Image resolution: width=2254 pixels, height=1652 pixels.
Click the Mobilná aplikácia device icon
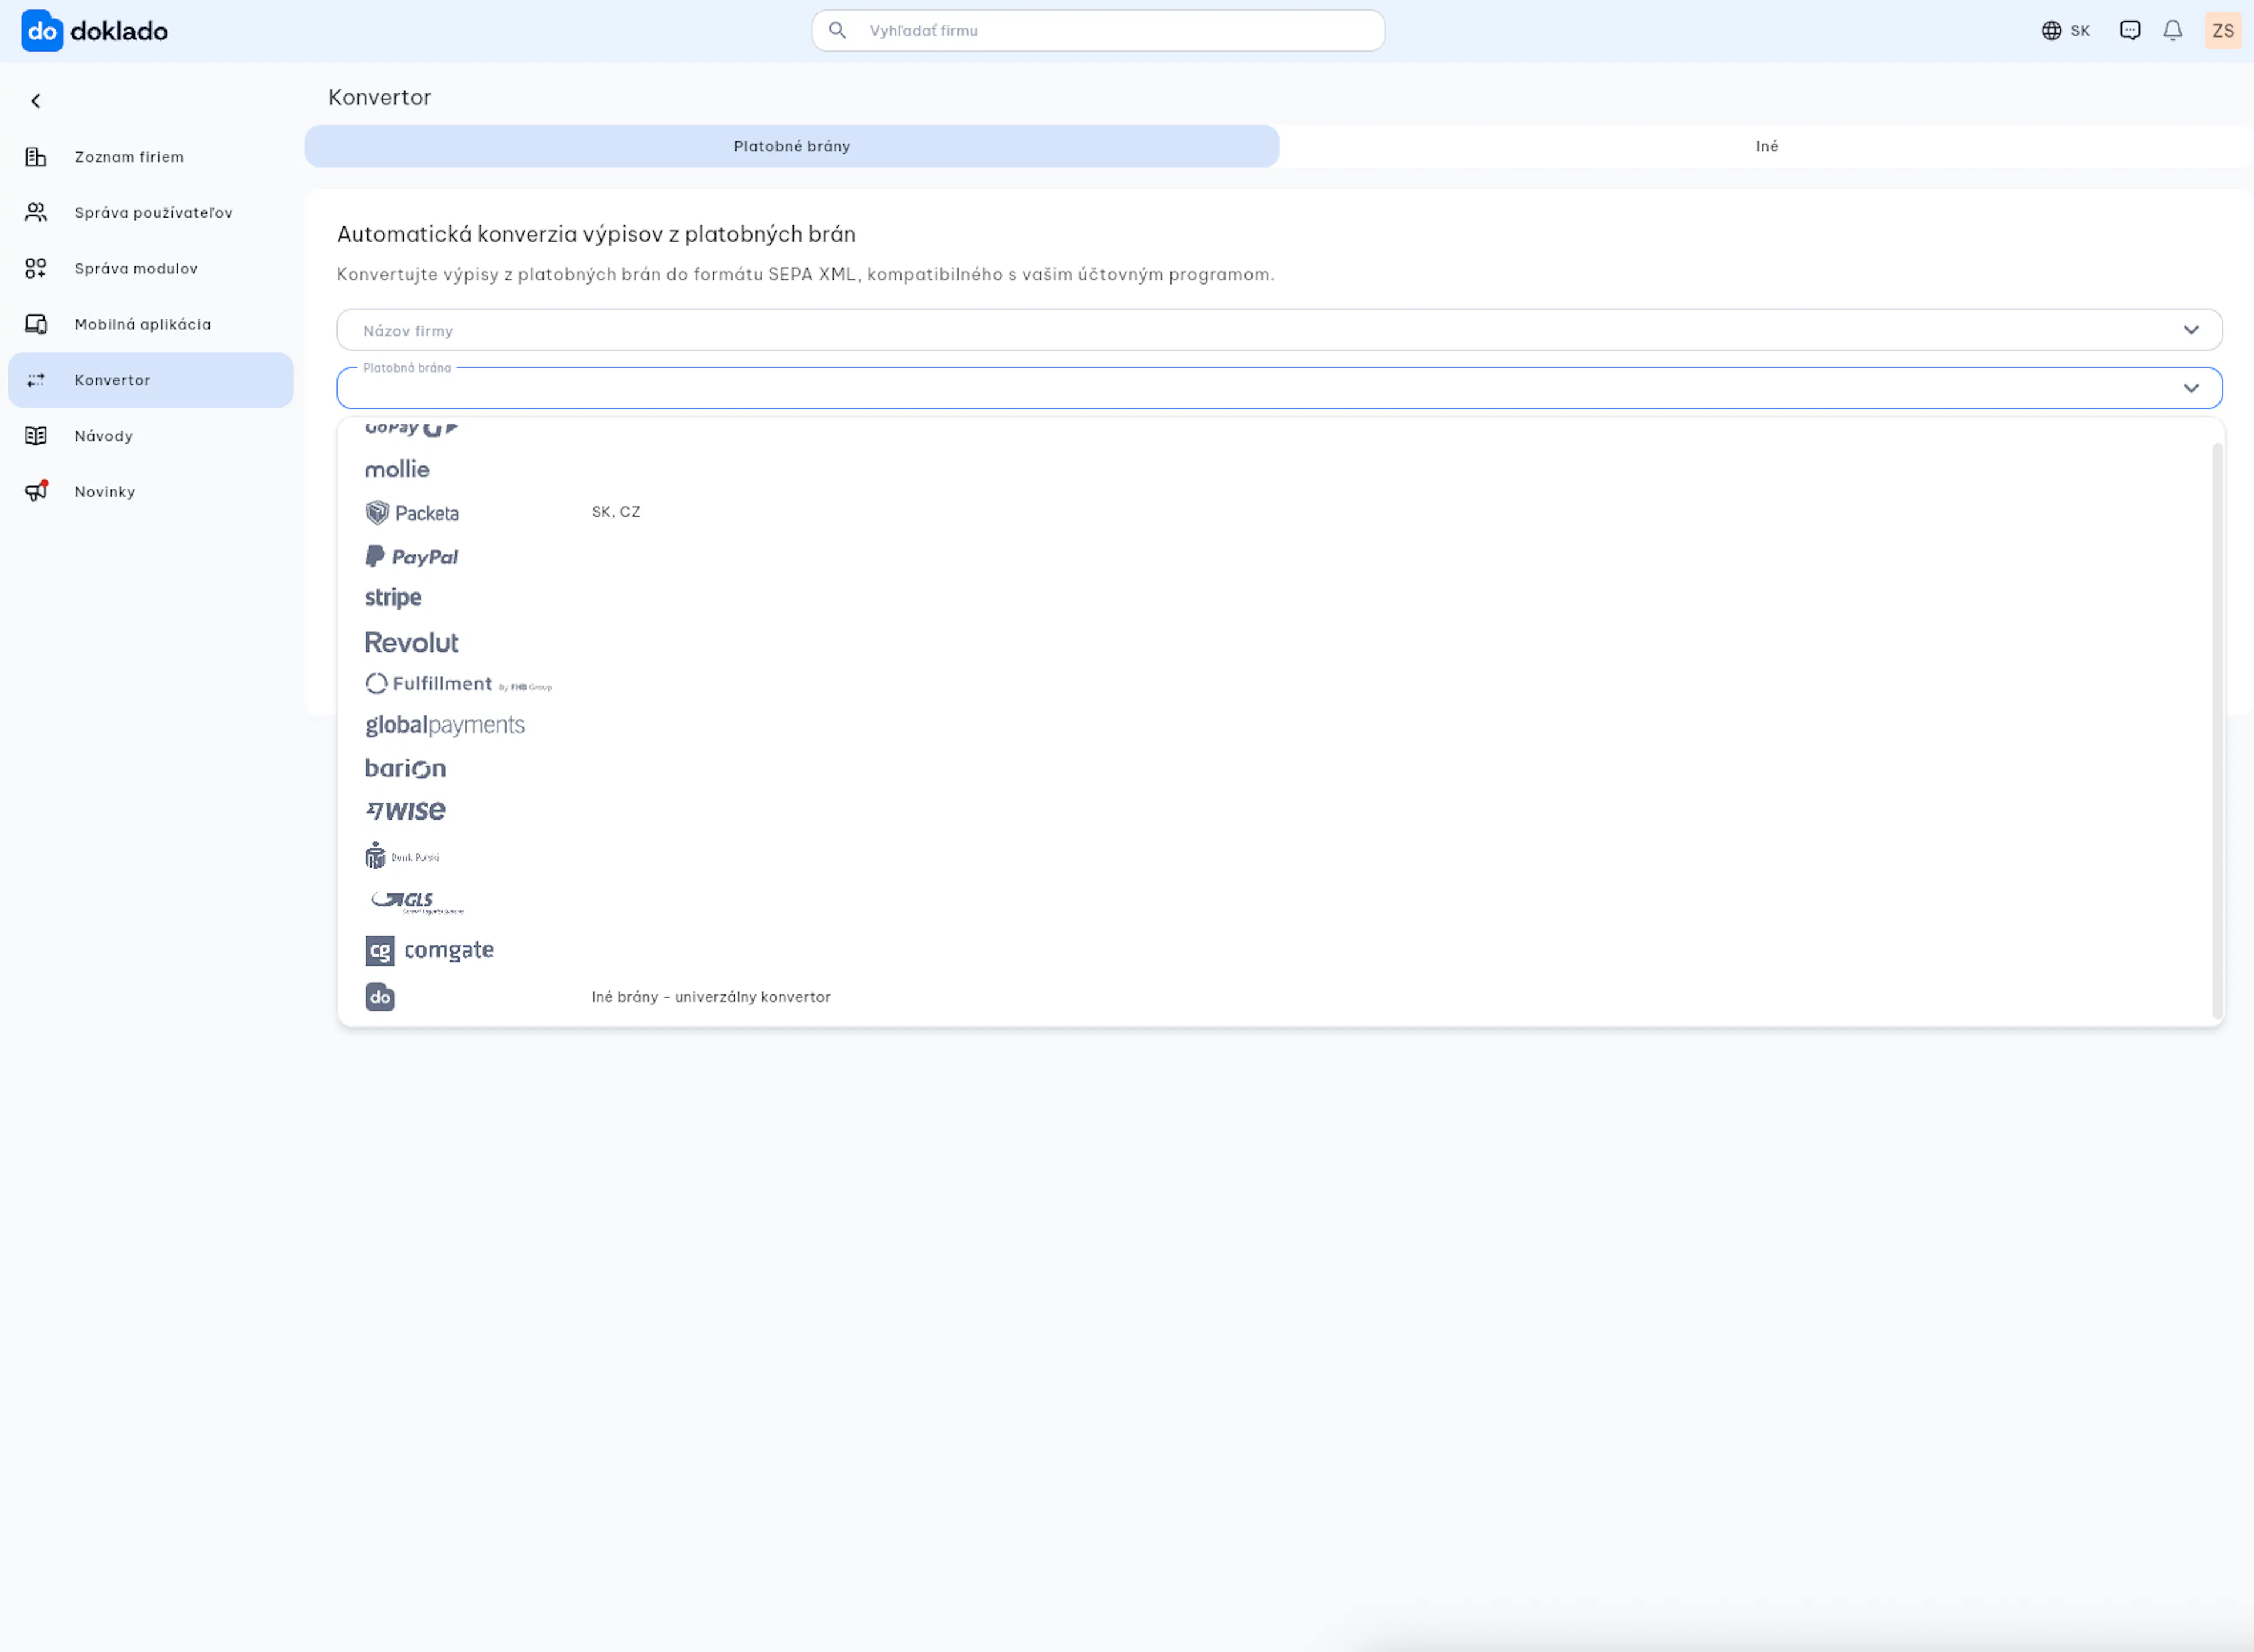[36, 325]
